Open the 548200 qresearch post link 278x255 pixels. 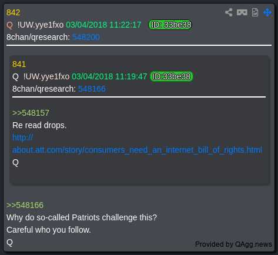click(86, 37)
